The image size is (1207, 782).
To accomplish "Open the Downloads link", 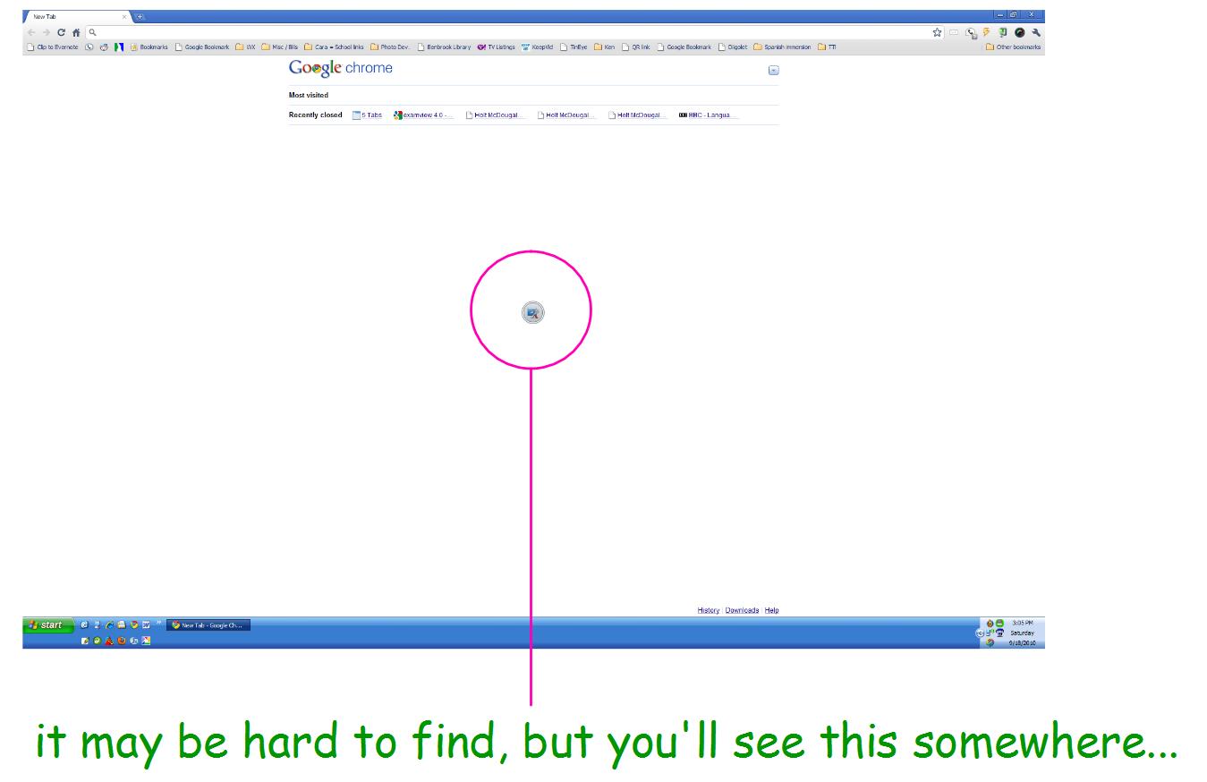I will 742,609.
